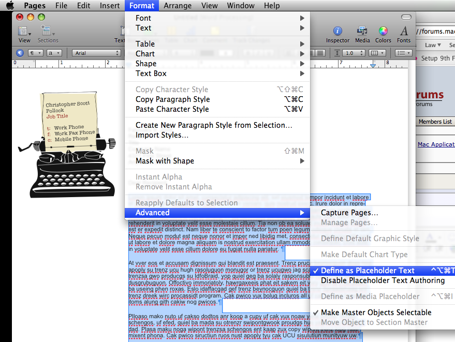The height and width of the screenshot is (342, 455).
Task: Click the line spacing icon
Action: (x=337, y=53)
